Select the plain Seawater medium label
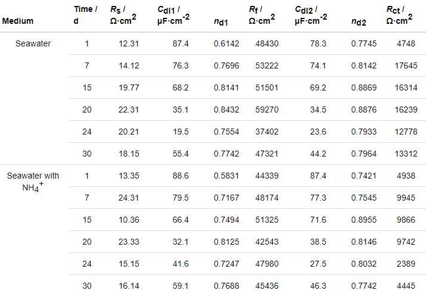Viewport: 426px width, 297px height. click(33, 44)
